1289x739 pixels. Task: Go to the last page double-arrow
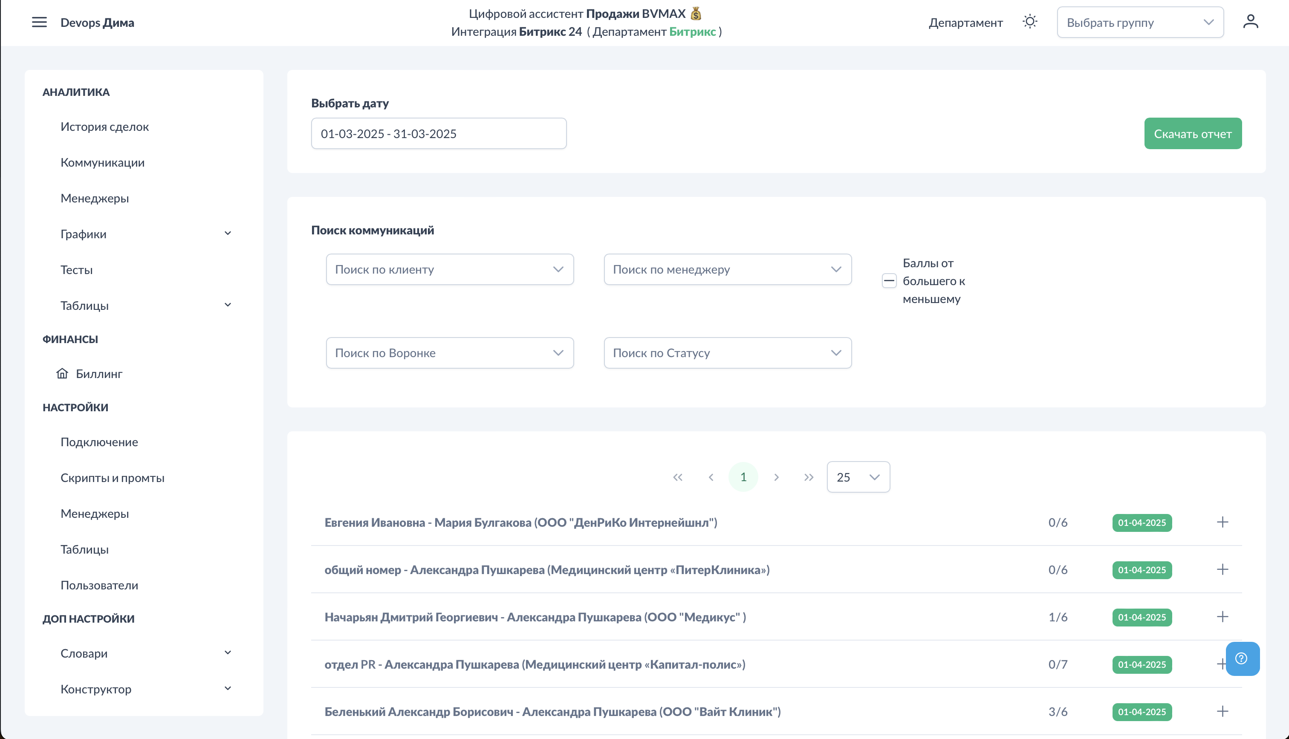[x=809, y=477]
